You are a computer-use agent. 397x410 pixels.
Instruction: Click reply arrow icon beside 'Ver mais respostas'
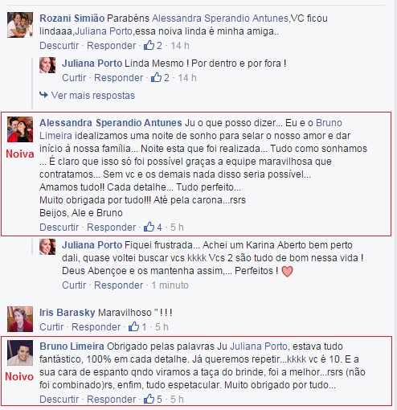point(43,95)
